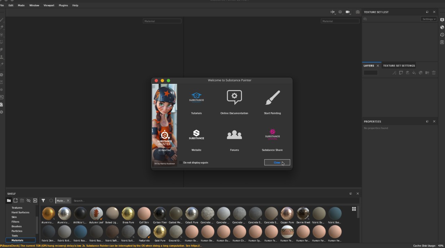Click the add mask icon in Layers toolbar
The image size is (445, 248).
(x=401, y=73)
